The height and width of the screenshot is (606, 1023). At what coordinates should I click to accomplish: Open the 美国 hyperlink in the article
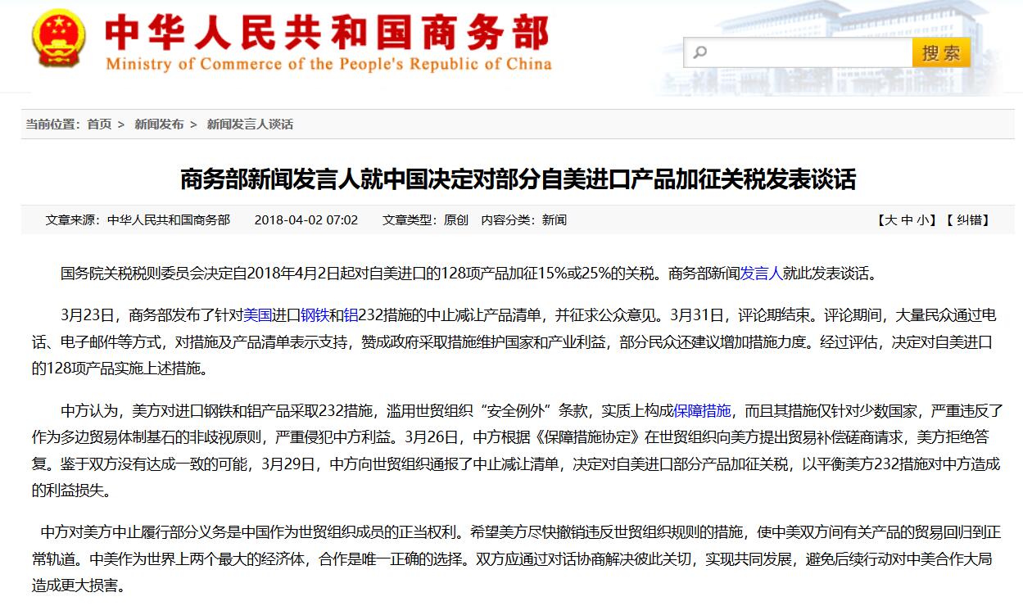[x=257, y=314]
